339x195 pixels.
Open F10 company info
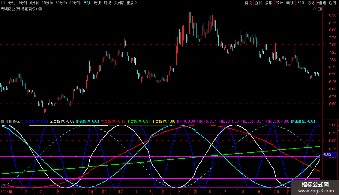(x=301, y=3)
